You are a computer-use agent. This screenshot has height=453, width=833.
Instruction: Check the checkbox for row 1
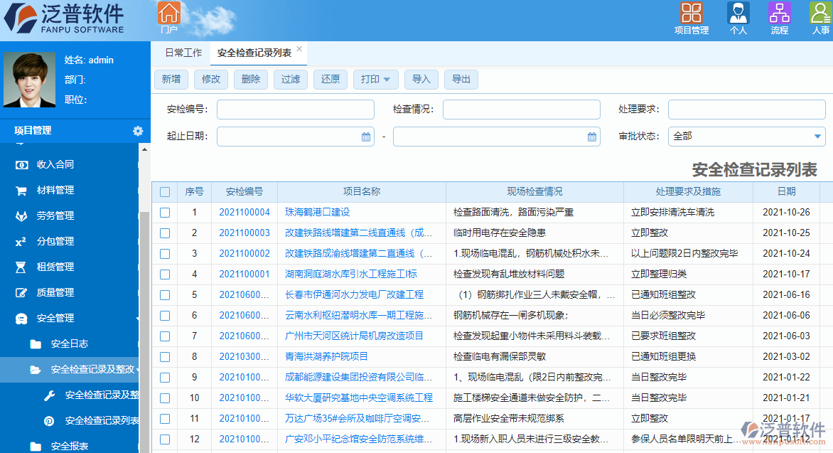pos(166,212)
